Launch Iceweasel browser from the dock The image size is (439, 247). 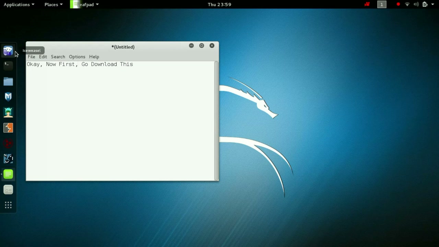pos(8,51)
